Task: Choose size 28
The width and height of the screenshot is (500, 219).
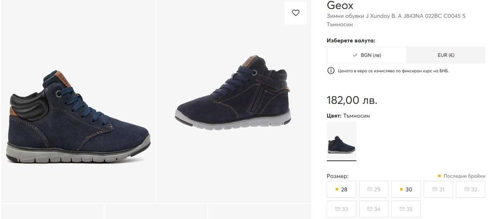Action: (x=341, y=190)
